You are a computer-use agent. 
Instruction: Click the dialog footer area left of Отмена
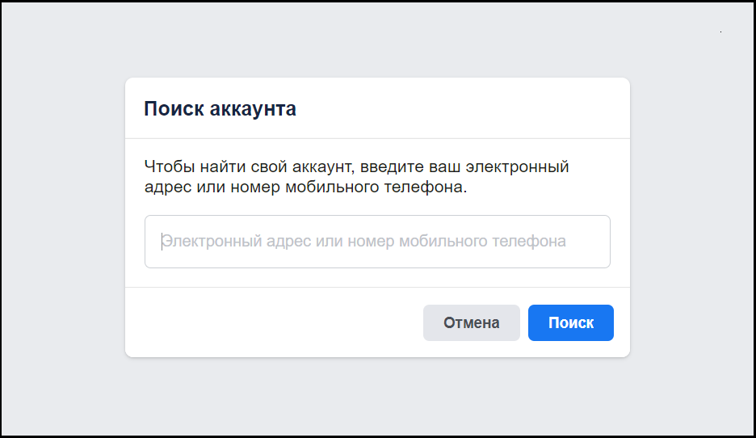pos(274,322)
